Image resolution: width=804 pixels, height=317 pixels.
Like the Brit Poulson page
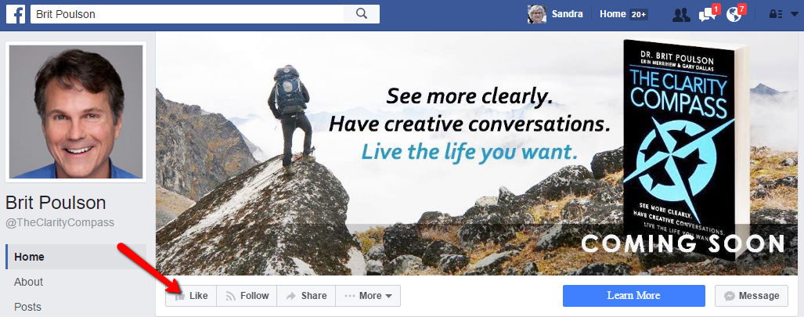click(x=191, y=296)
